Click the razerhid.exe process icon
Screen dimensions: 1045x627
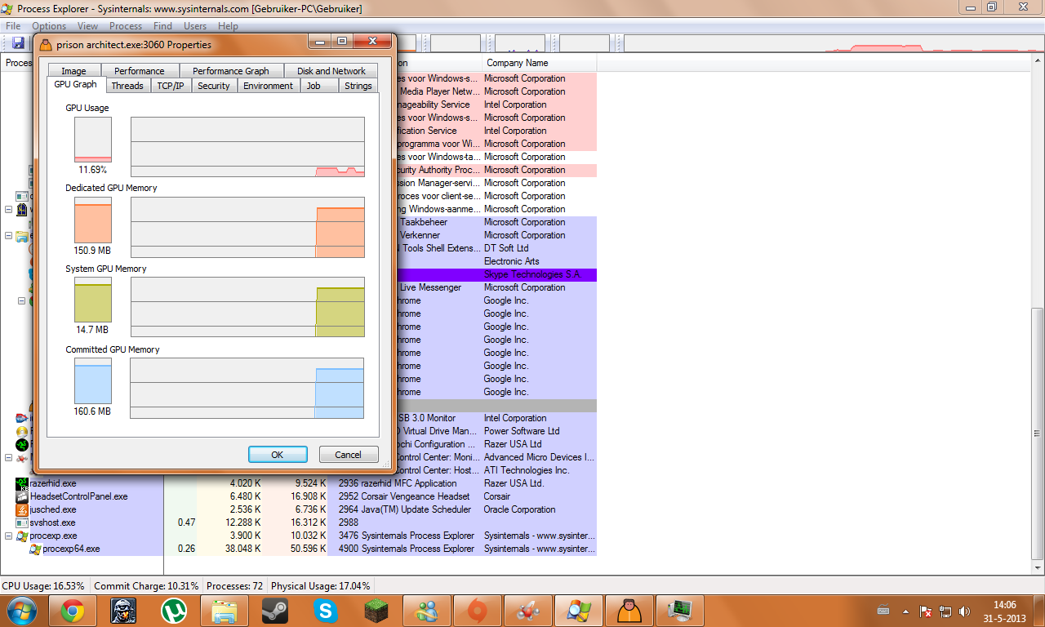[x=22, y=483]
